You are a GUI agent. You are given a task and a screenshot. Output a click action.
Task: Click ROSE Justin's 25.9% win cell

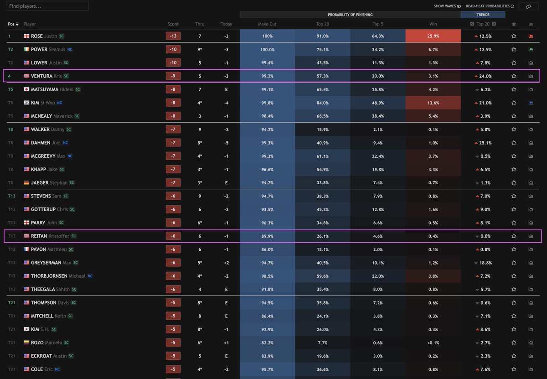433,36
